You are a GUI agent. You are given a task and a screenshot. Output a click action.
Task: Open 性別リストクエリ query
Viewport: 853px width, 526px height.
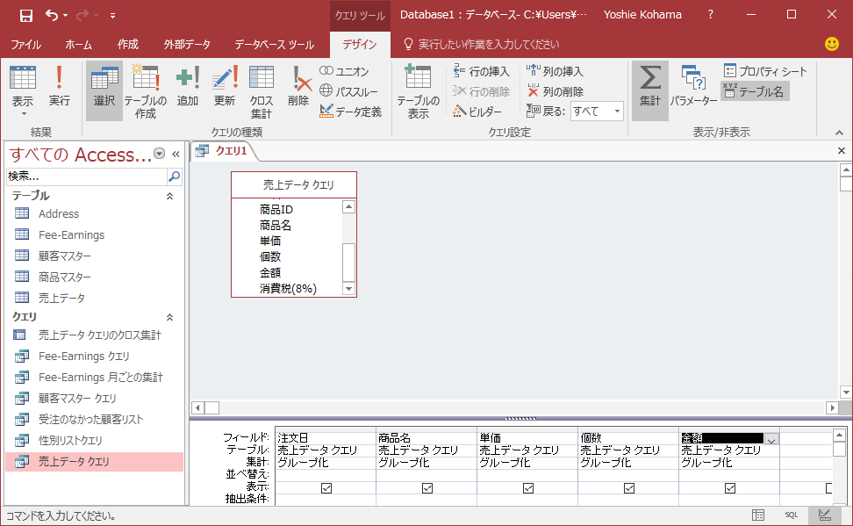pyautogui.click(x=70, y=441)
